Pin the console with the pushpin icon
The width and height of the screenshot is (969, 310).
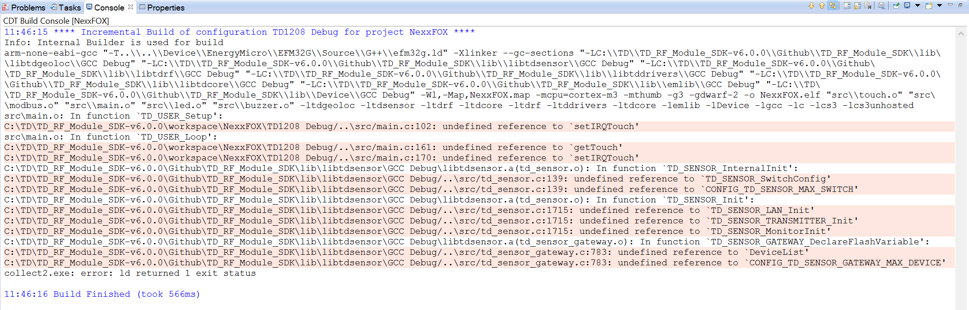coord(896,5)
